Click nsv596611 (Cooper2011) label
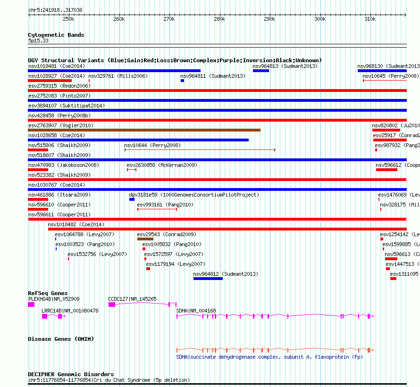This screenshot has height=387, width=420. tap(59, 214)
